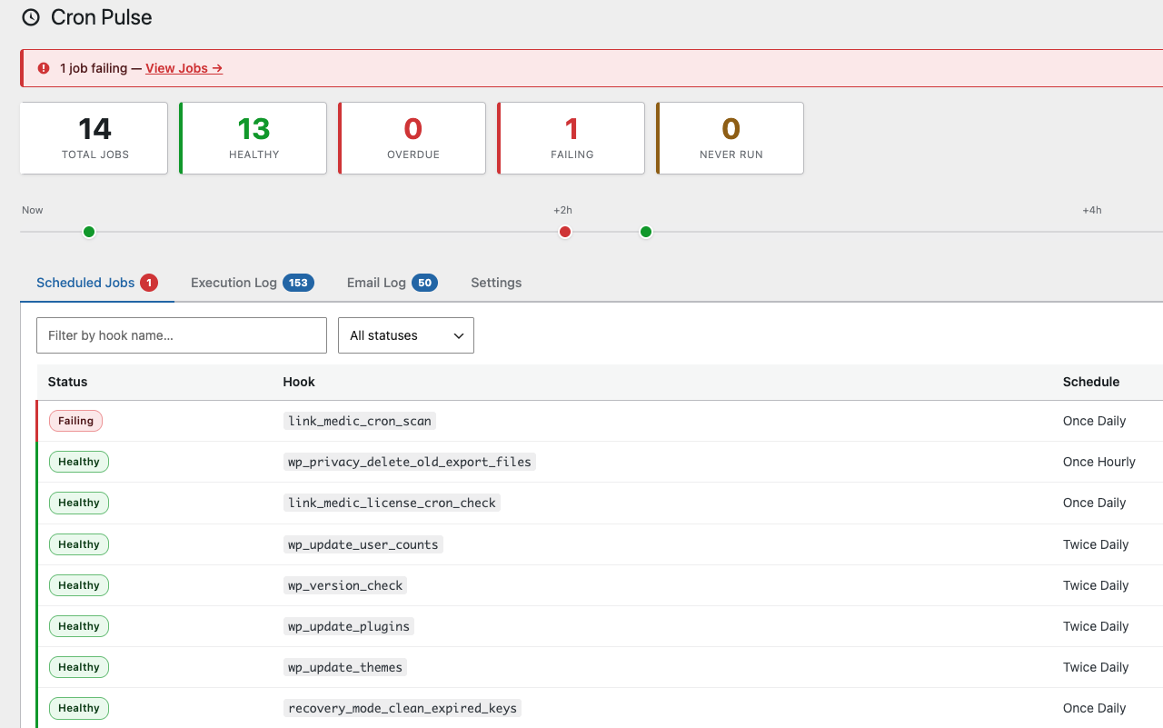Click the Failing status badge
Screen dimensions: 1163x728
76,421
